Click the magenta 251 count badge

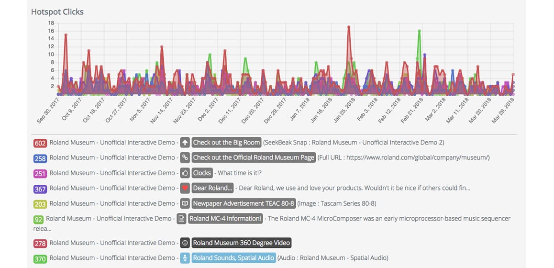(40, 174)
